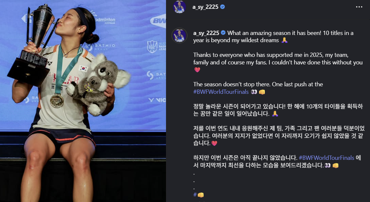Open the #BWFWorldTourFinals hashtag in the Korean text

[326, 158]
